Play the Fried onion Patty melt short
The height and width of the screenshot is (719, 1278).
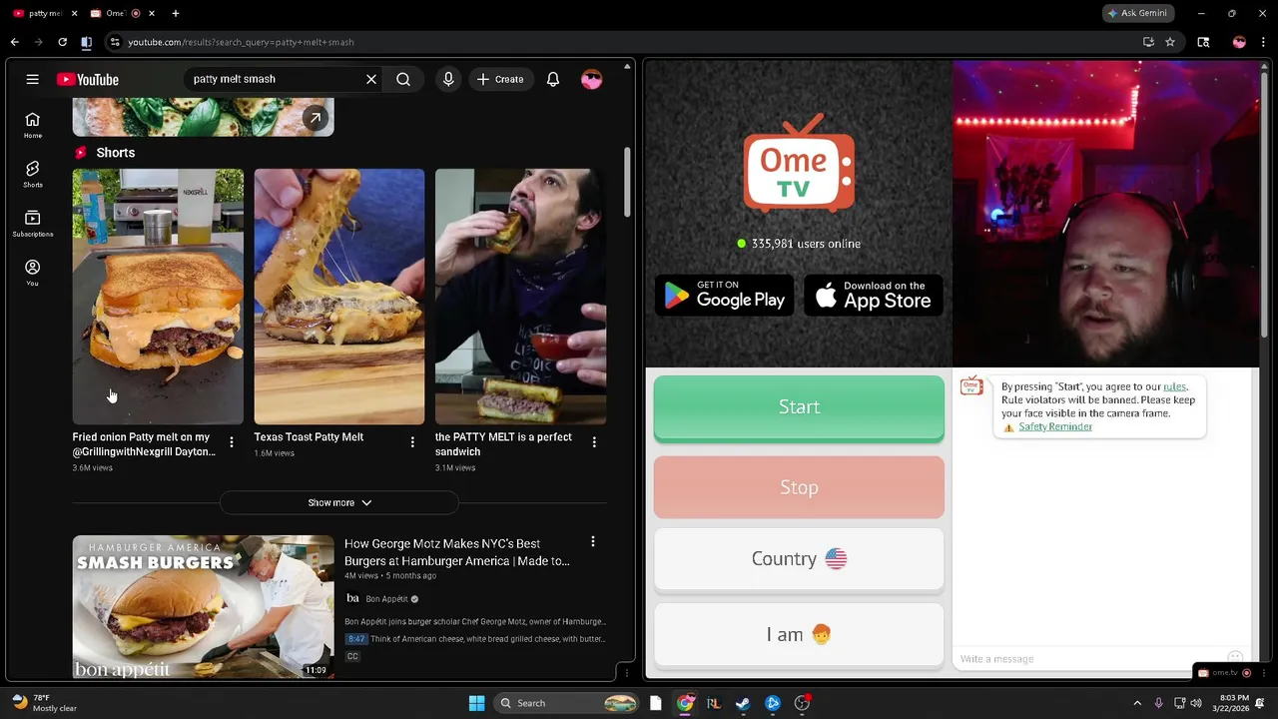(158, 297)
